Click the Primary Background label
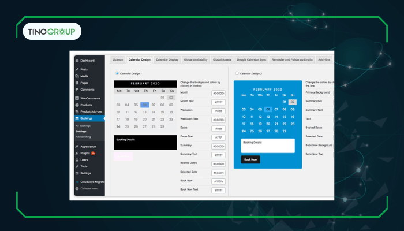The height and width of the screenshot is (231, 404). [x=317, y=92]
